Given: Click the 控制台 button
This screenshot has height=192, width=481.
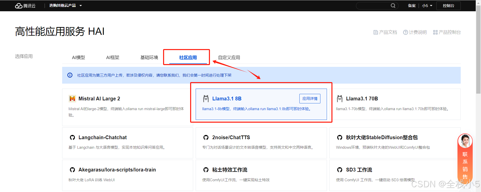Looking at the screenshot, I should pos(448,6).
